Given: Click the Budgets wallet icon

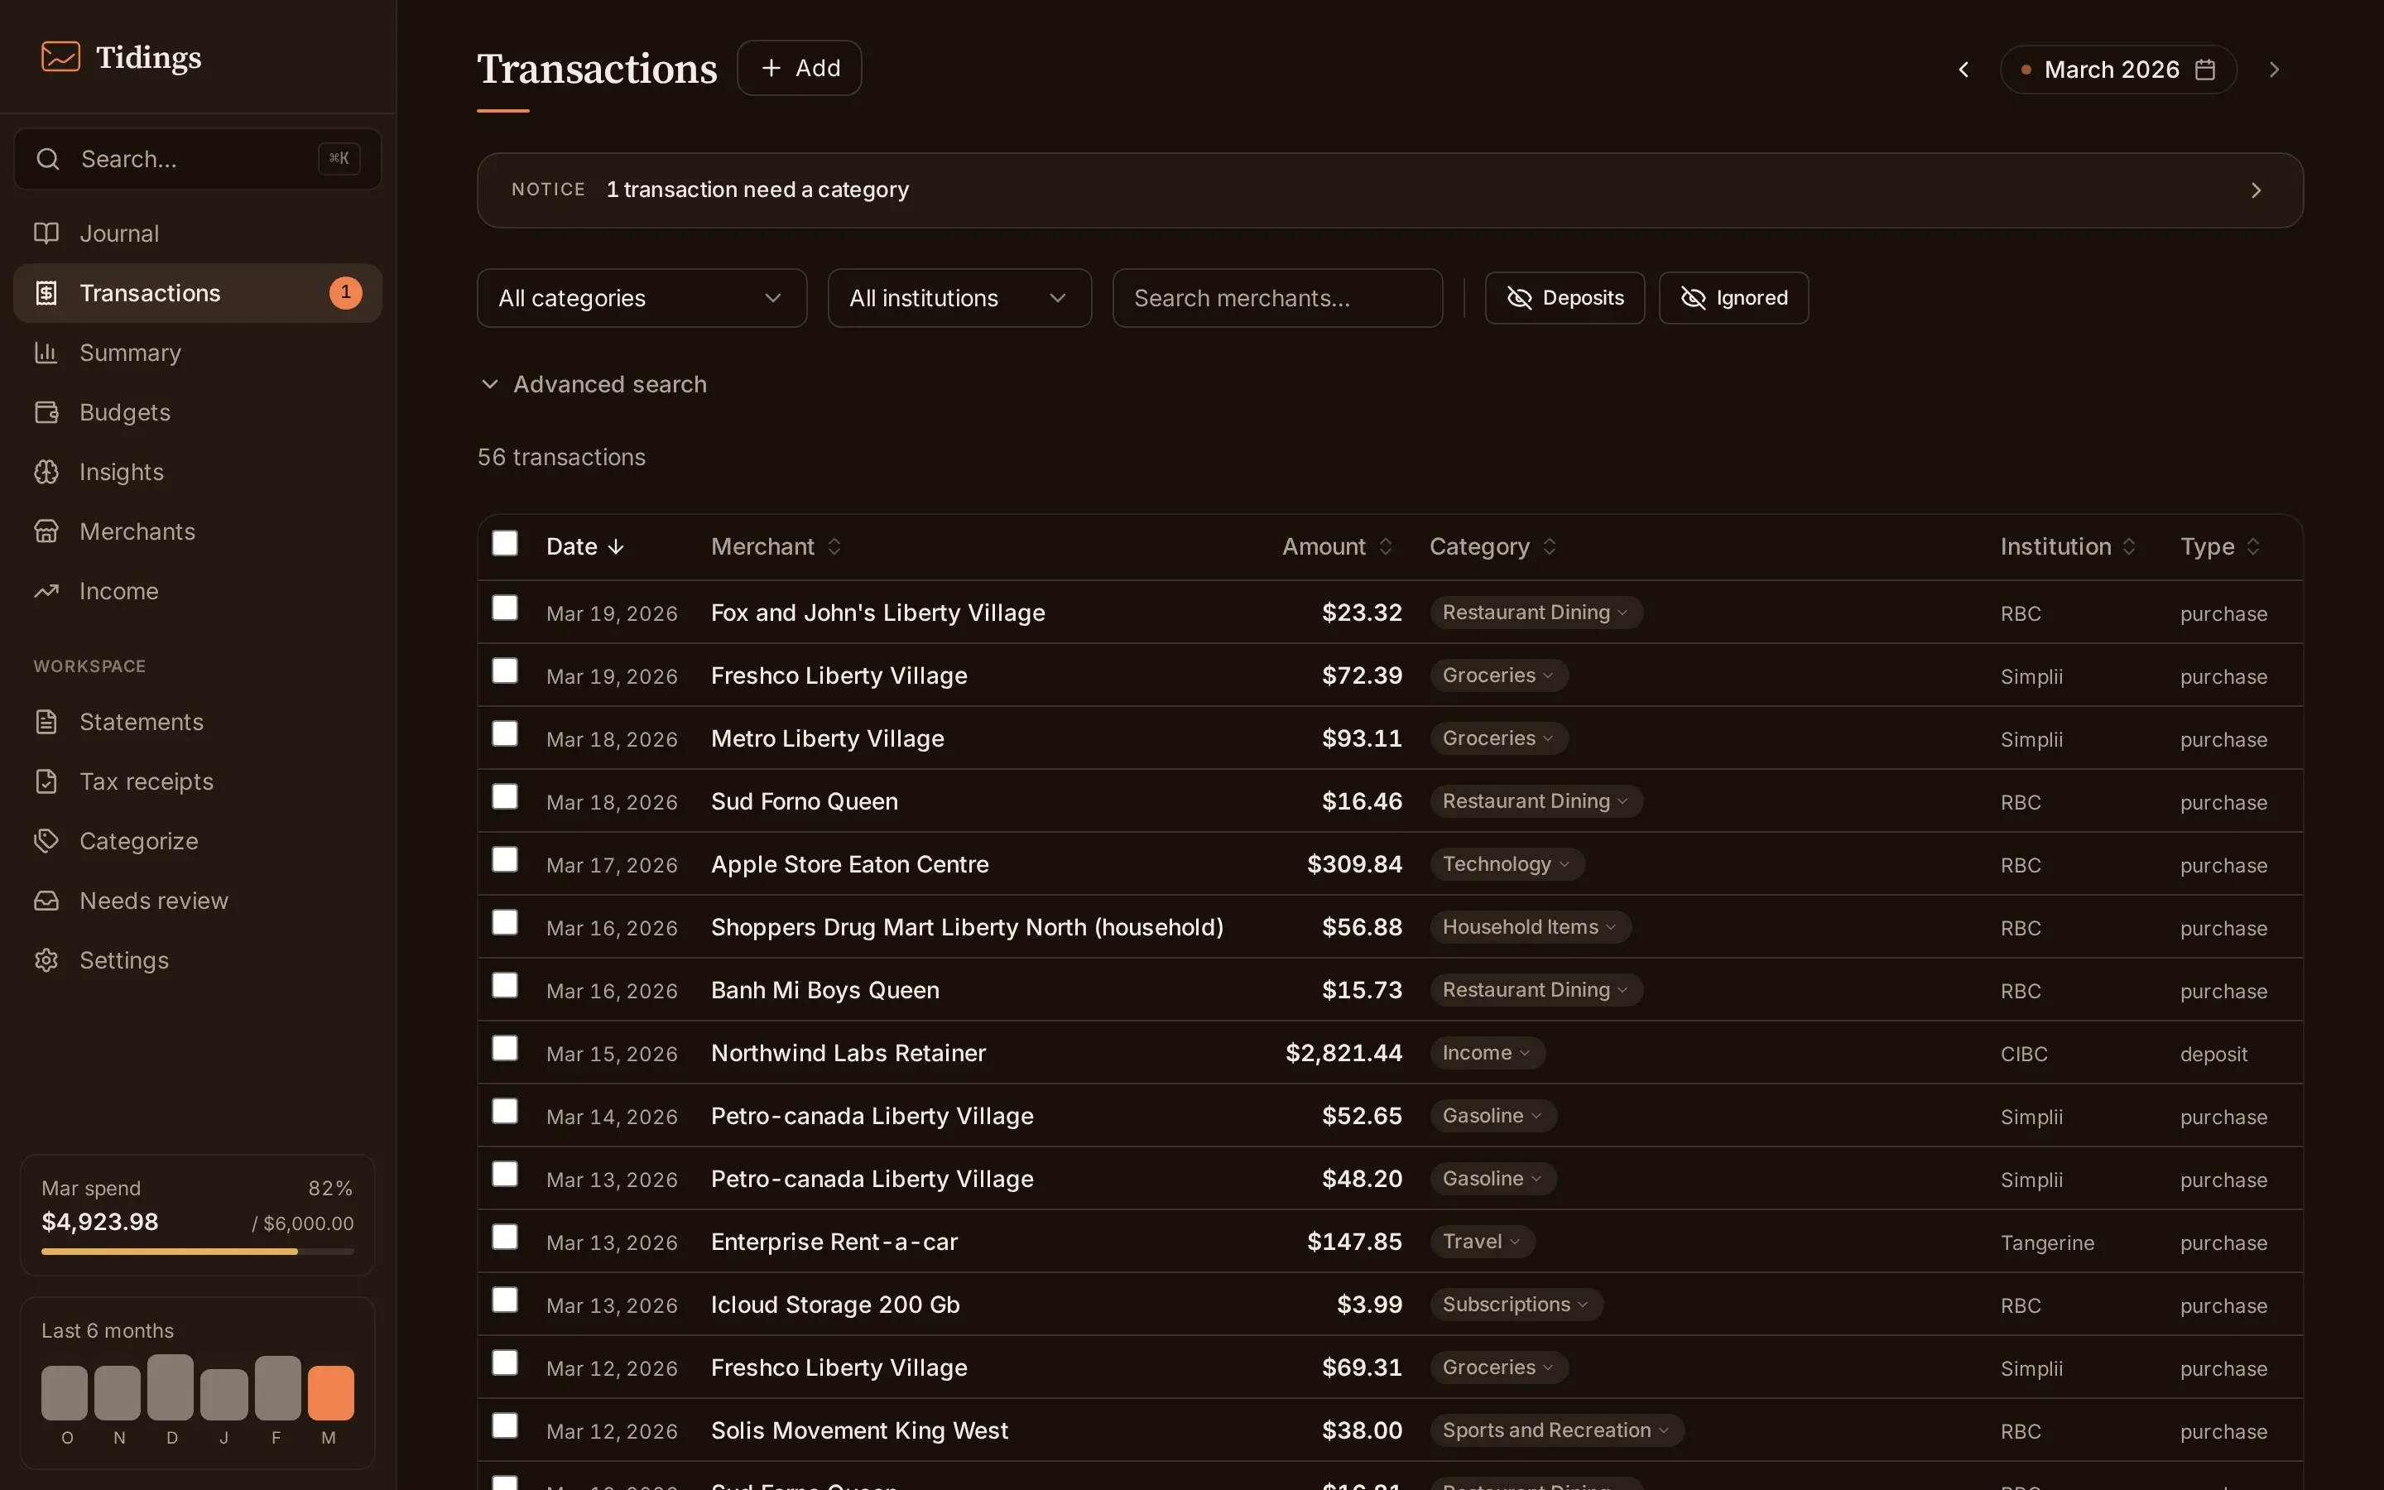Looking at the screenshot, I should click(x=46, y=412).
